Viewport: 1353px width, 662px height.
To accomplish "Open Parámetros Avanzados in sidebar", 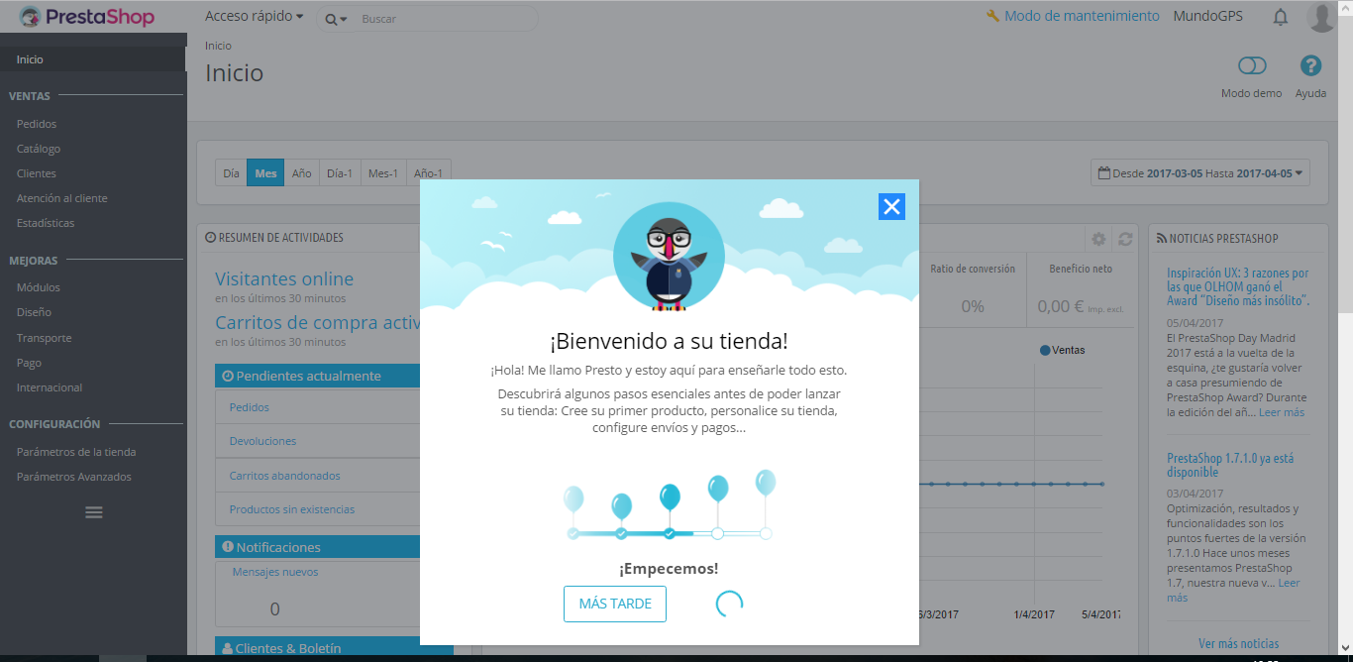I will (74, 477).
